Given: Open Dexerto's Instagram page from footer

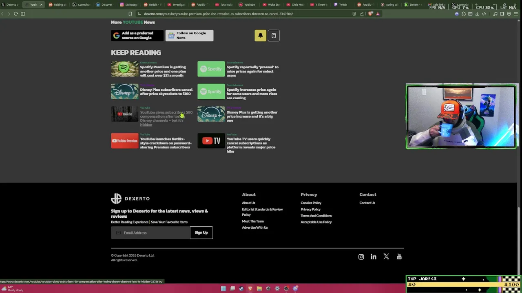Looking at the screenshot, I should click(x=361, y=257).
